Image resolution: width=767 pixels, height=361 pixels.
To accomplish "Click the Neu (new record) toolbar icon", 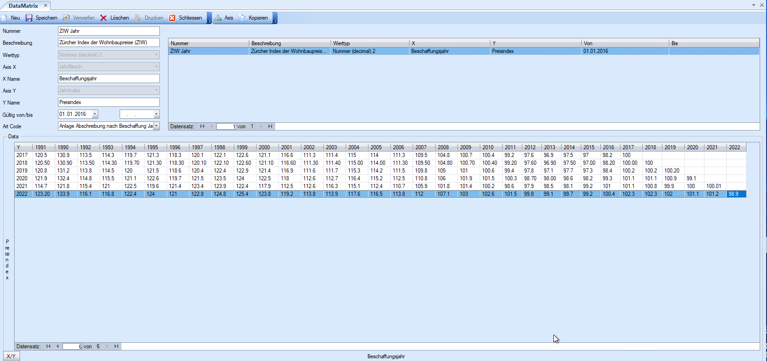I will tap(5, 18).
